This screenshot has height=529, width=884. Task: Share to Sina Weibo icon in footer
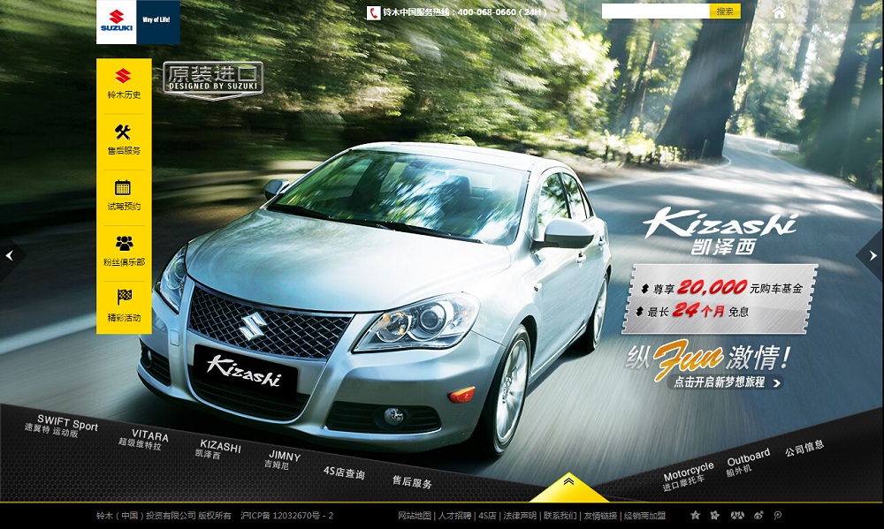tap(758, 515)
